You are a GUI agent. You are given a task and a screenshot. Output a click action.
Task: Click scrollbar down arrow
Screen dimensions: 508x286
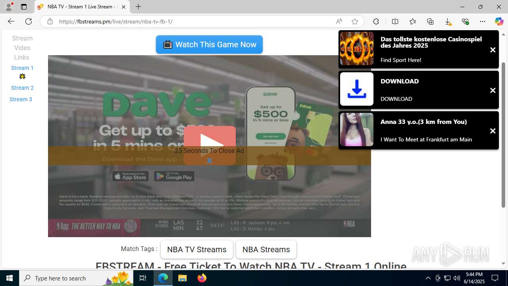[504, 264]
